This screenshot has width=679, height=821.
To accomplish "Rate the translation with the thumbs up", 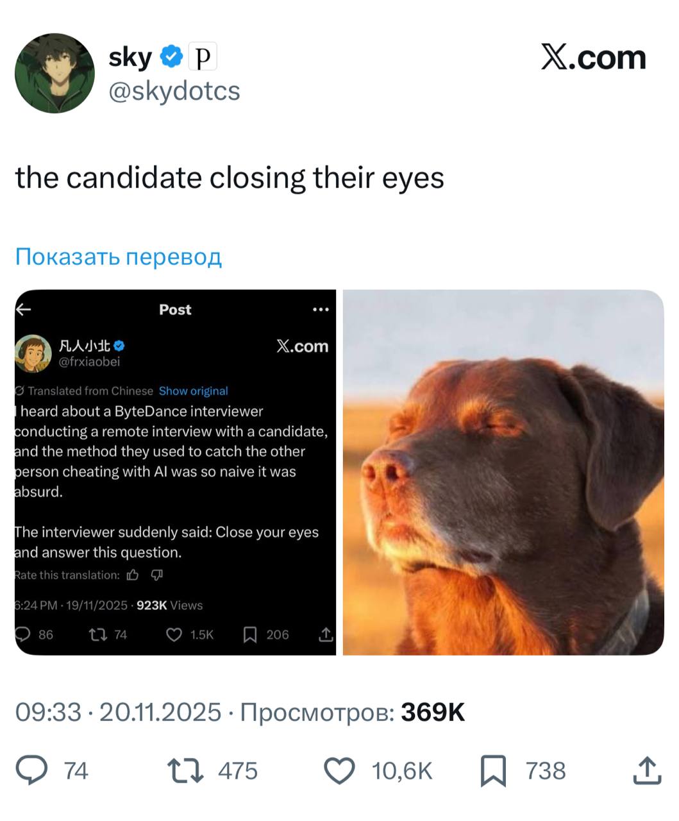I will pos(133,575).
